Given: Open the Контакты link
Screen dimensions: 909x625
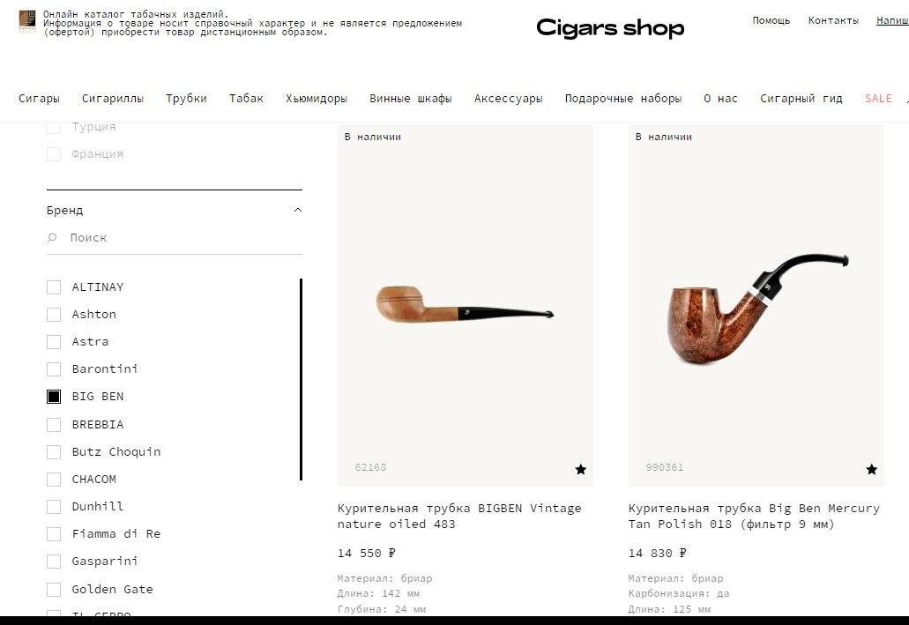Looking at the screenshot, I should click(833, 20).
